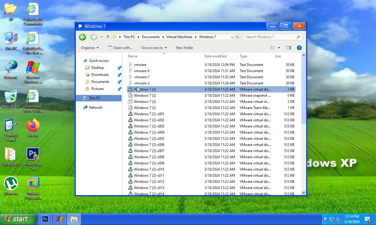Click the muted volume tray icon
376x225 pixels.
pos(339,219)
